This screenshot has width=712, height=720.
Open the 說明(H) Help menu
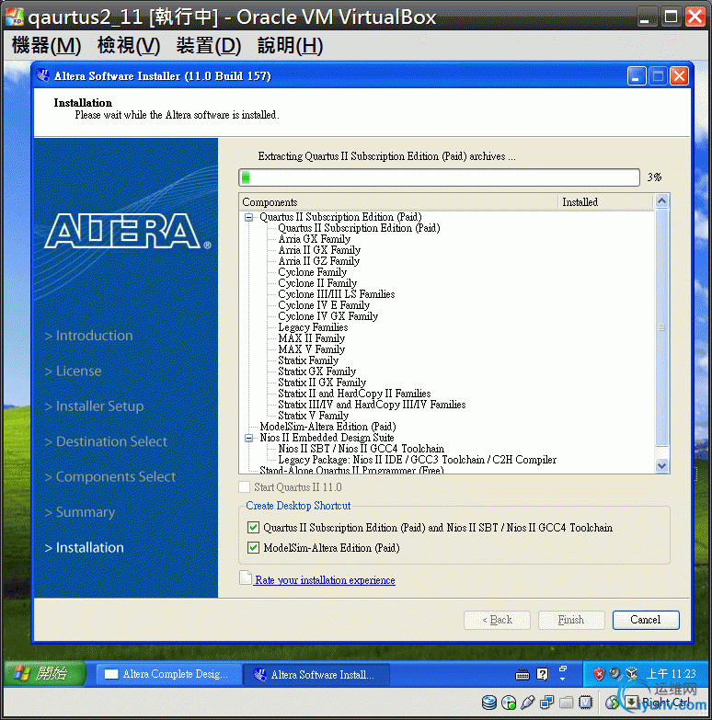[290, 45]
